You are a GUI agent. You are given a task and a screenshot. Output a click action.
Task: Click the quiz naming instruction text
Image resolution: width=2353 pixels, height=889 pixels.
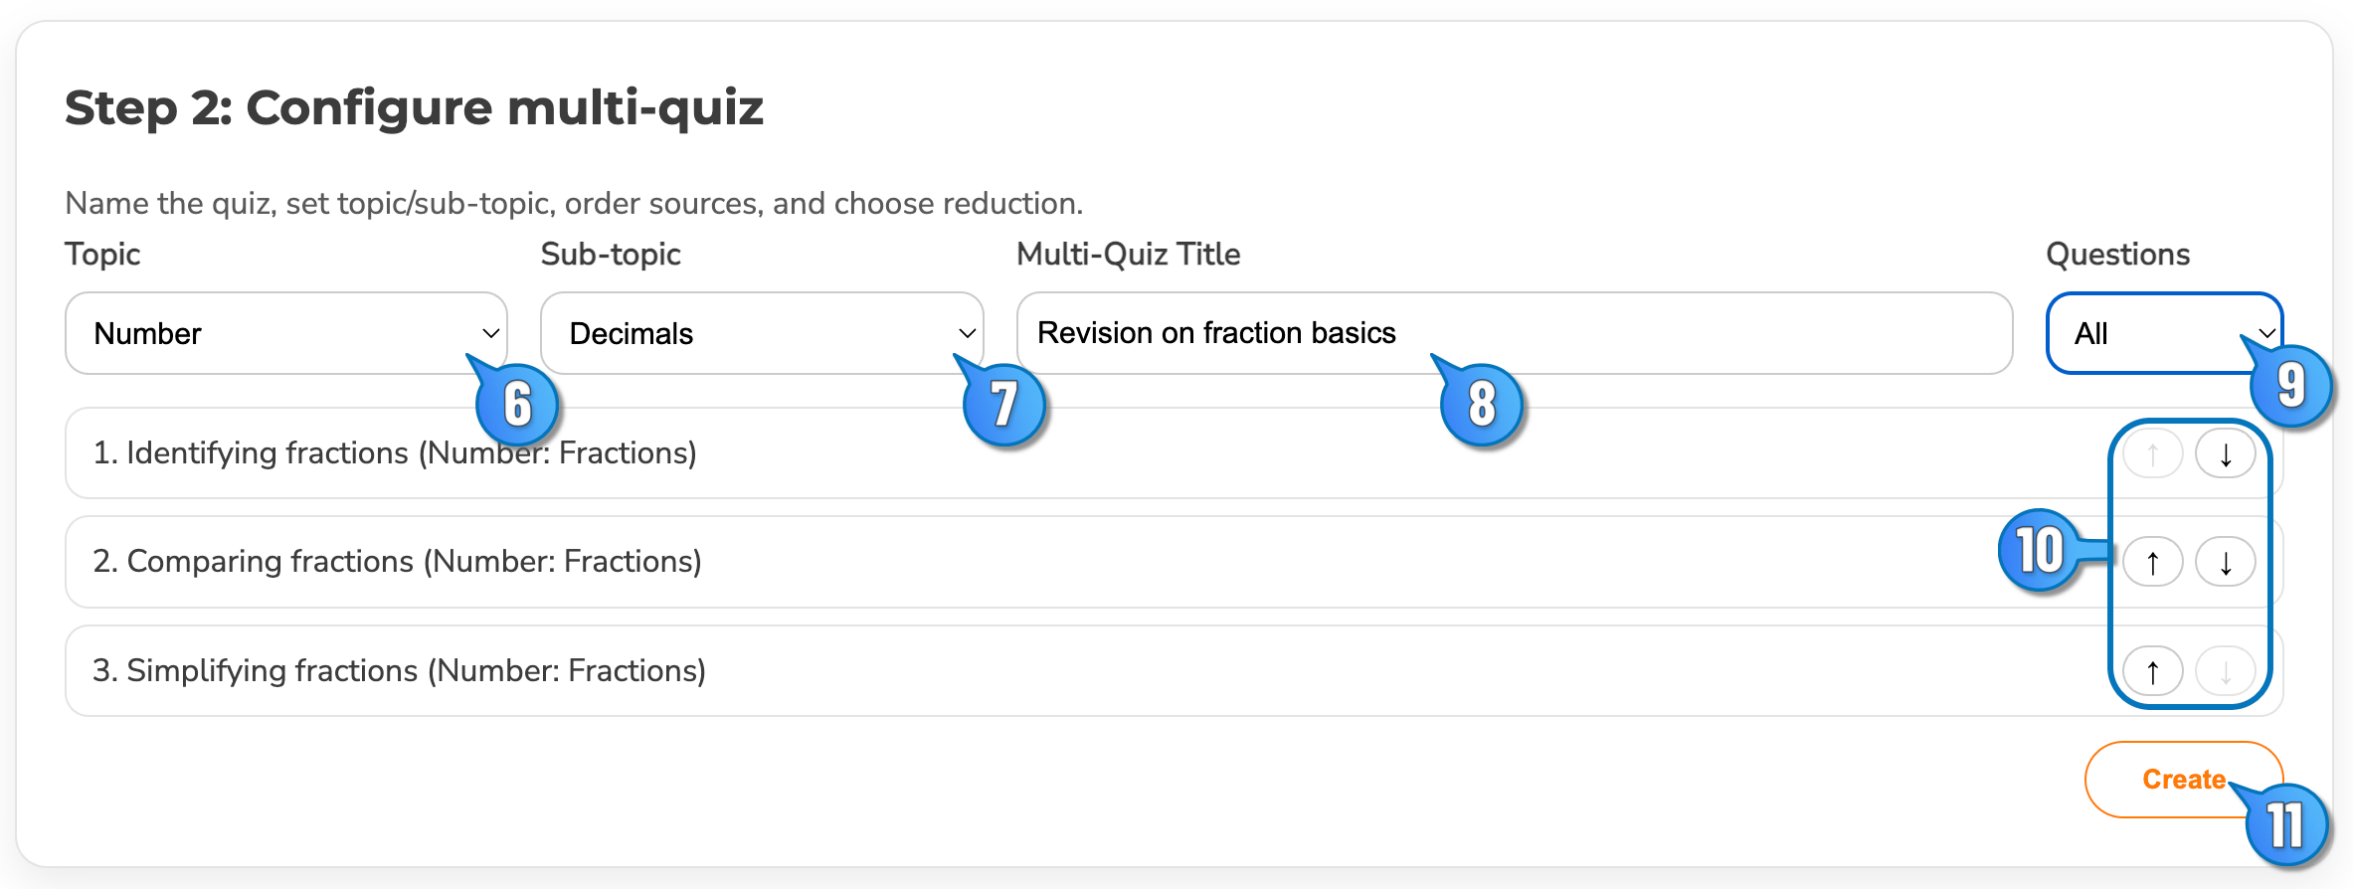tap(574, 203)
